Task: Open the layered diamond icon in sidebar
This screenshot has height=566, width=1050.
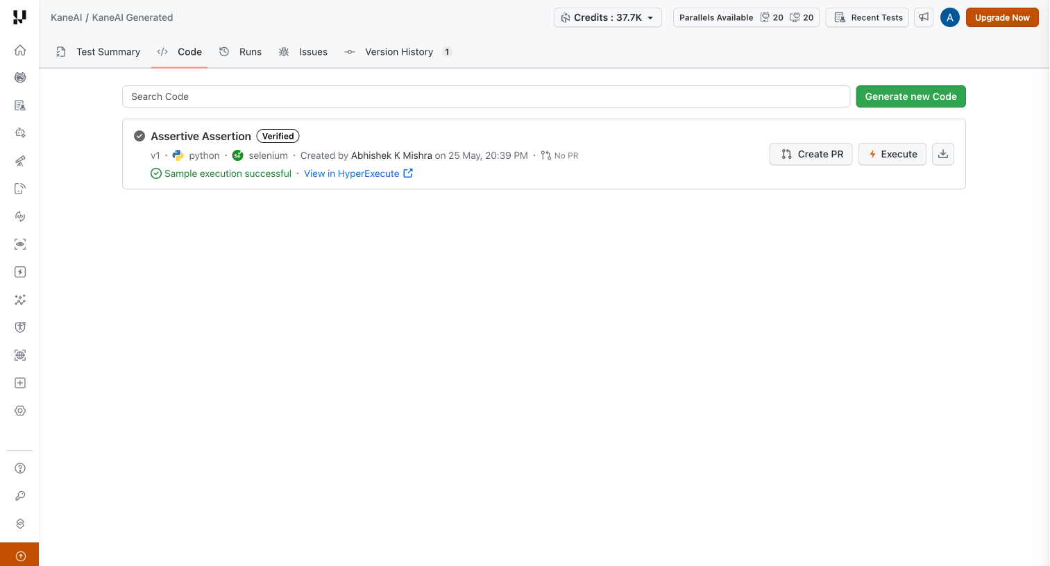Action: point(20,524)
